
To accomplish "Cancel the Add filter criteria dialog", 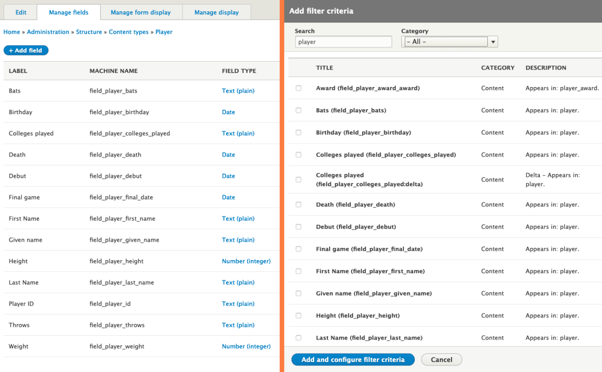I will [x=441, y=359].
